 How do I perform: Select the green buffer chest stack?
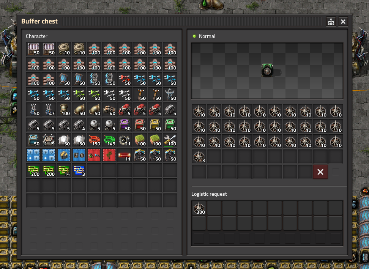pyautogui.click(x=170, y=125)
